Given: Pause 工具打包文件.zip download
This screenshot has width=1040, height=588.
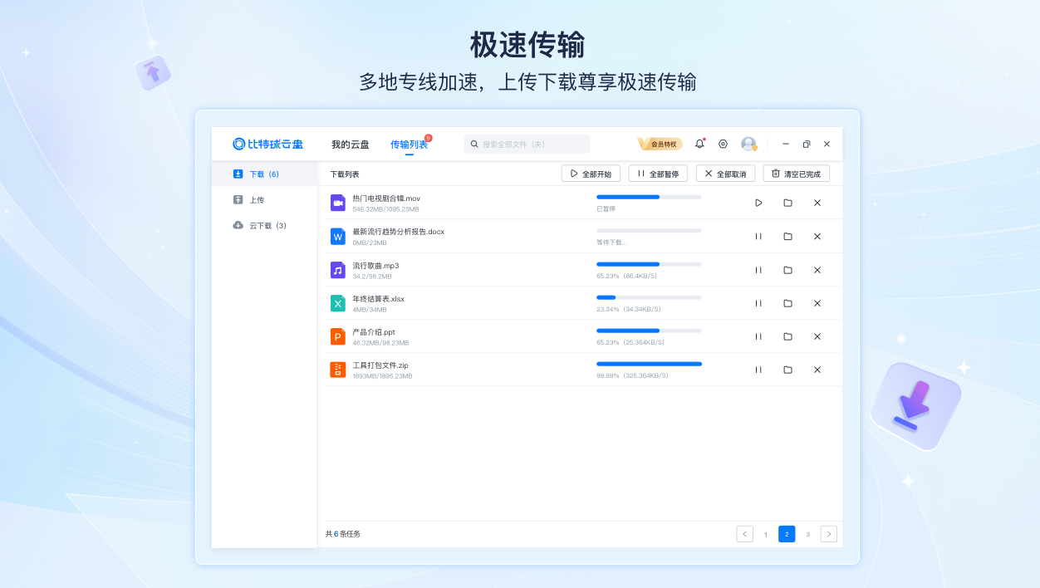Looking at the screenshot, I should point(758,370).
